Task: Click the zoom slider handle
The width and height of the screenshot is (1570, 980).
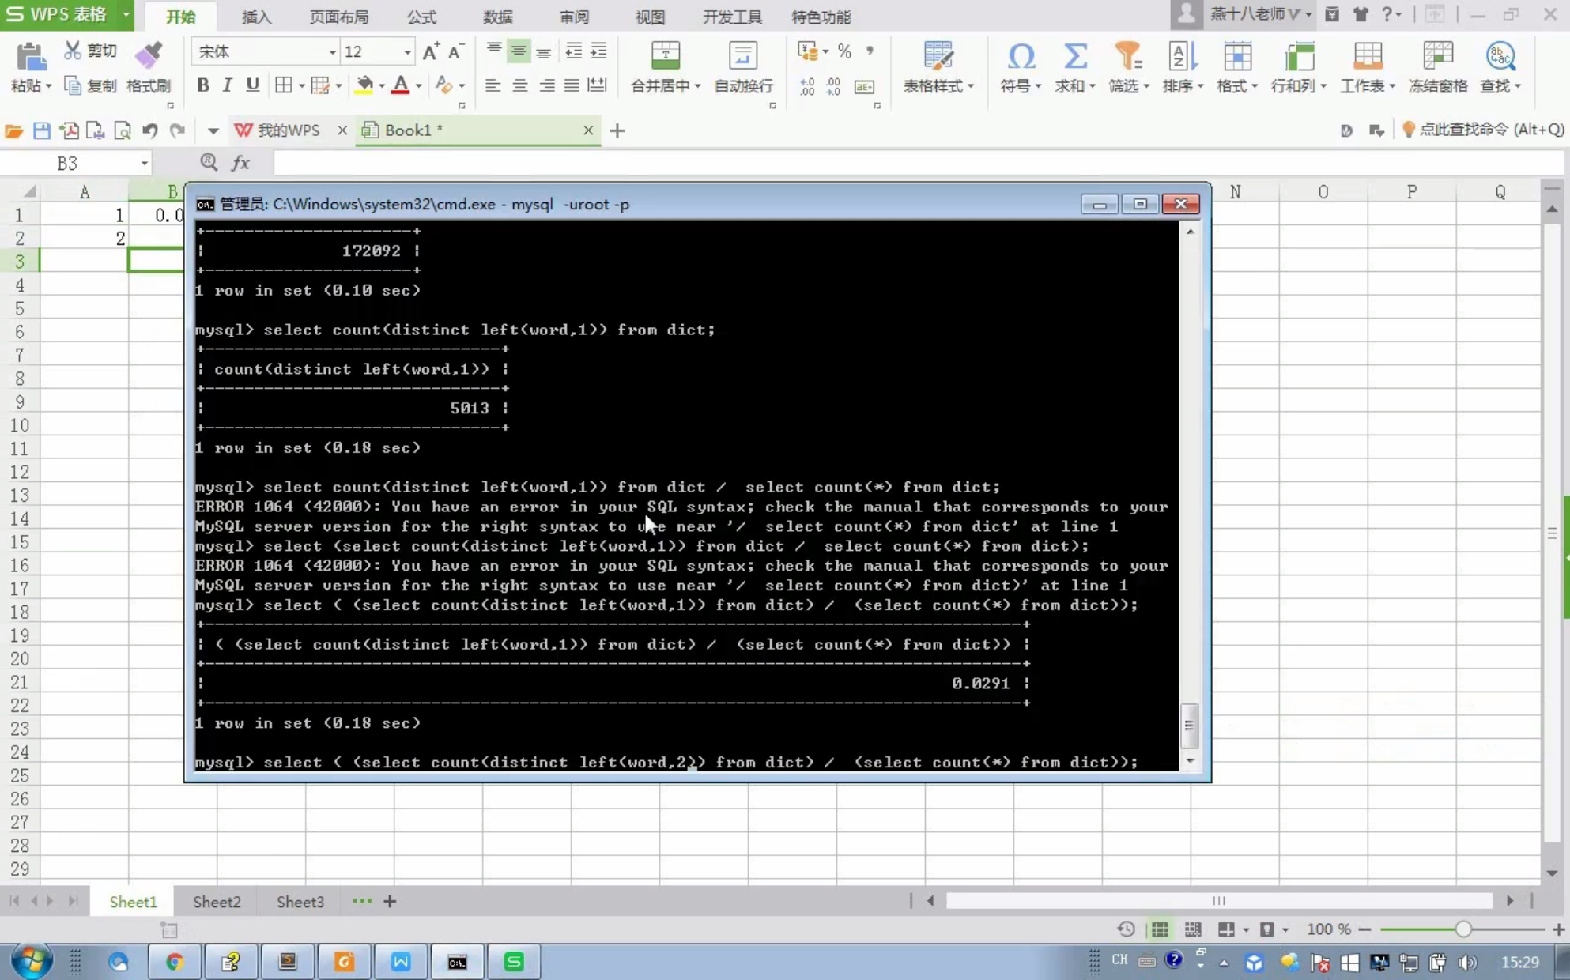Action: pos(1463,929)
